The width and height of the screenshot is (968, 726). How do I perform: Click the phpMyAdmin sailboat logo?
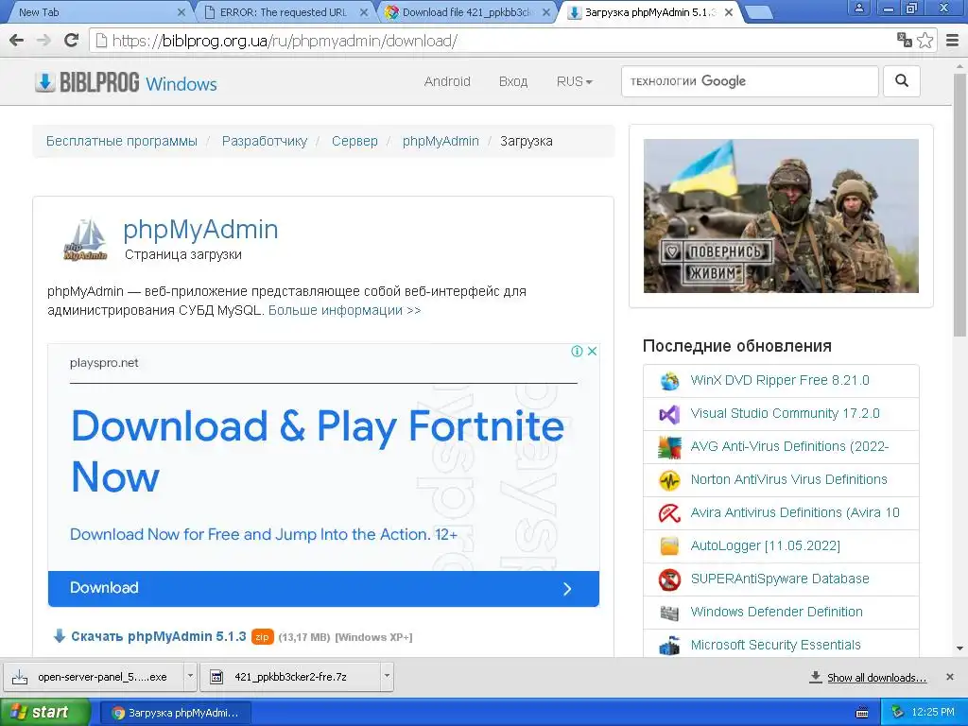click(85, 239)
